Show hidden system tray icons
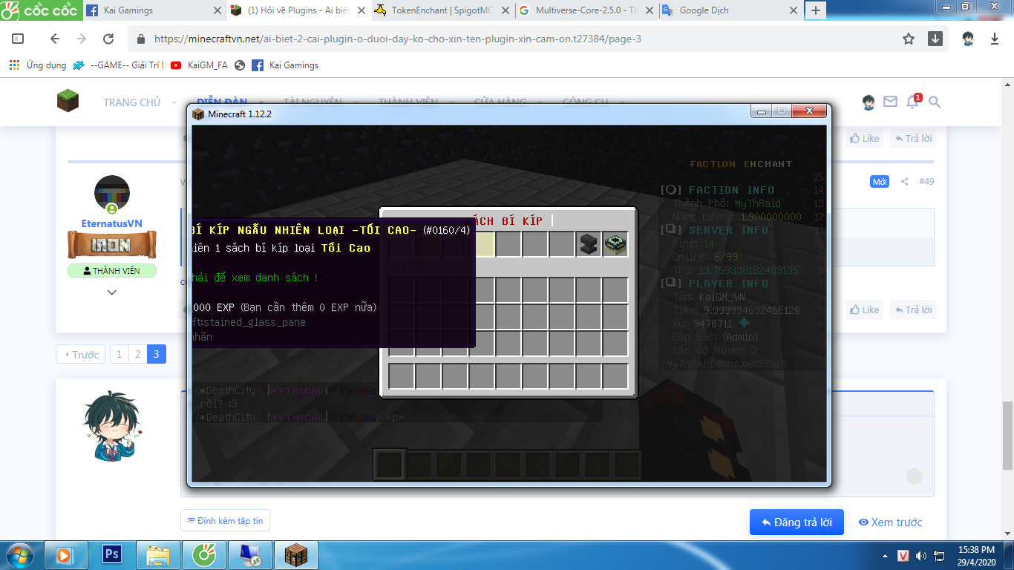1014x570 pixels. pos(885,555)
